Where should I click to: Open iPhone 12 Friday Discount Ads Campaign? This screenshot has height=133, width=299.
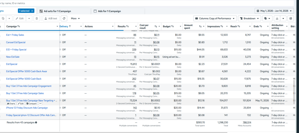(x=27, y=108)
